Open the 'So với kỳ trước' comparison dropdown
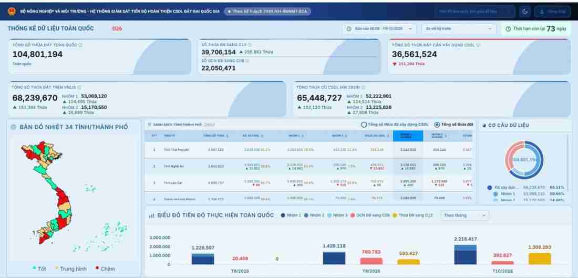 (x=459, y=28)
